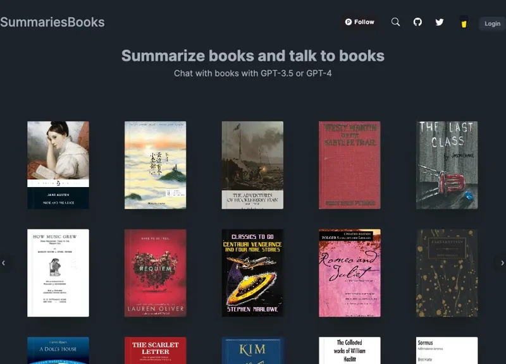This screenshot has height=364, width=506.
Task: Open A Doll's House book
Action: pyautogui.click(x=58, y=351)
